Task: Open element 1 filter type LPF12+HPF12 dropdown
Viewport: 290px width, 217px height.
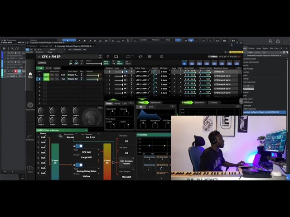Action: (143, 71)
